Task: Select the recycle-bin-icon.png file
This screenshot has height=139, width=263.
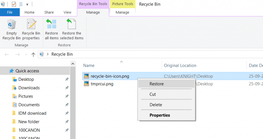Action: [110, 76]
